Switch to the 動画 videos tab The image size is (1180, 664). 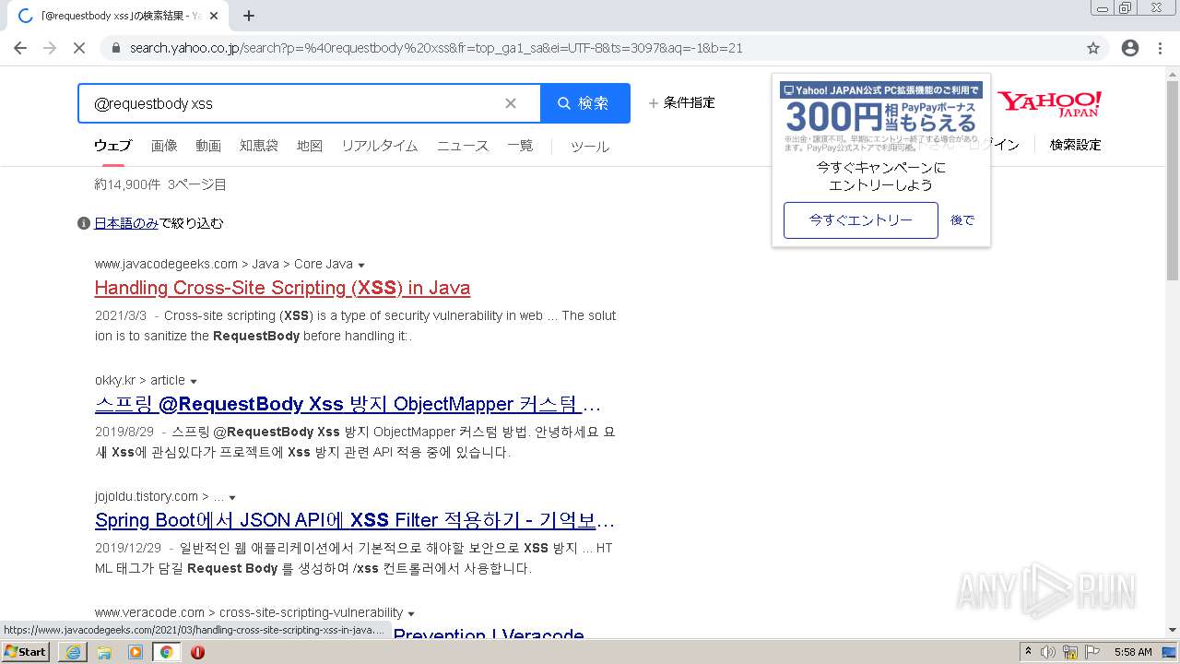point(208,146)
